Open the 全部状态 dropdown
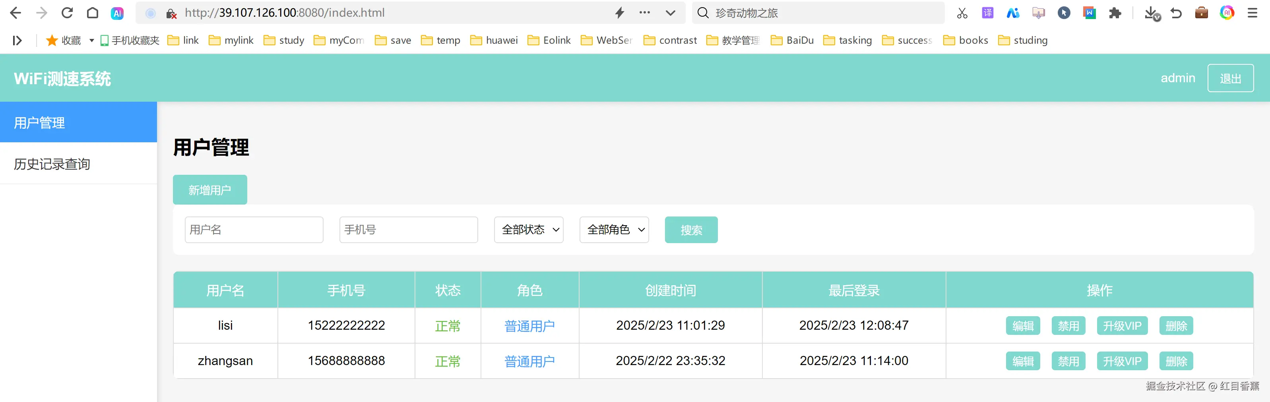1270x402 pixels. [x=529, y=230]
